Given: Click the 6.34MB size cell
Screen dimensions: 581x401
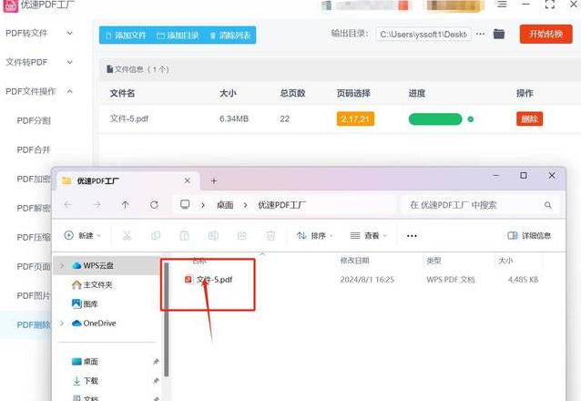Looking at the screenshot, I should click(234, 118).
